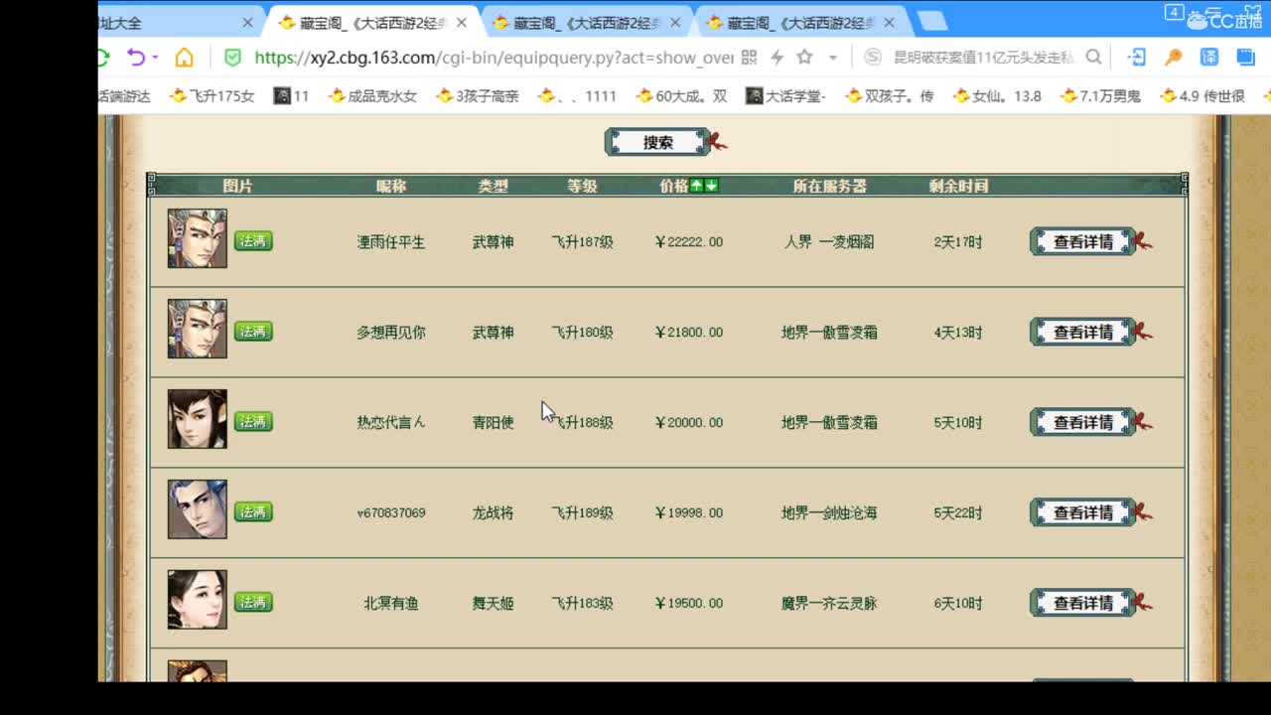Click the address bar URL

click(494, 58)
